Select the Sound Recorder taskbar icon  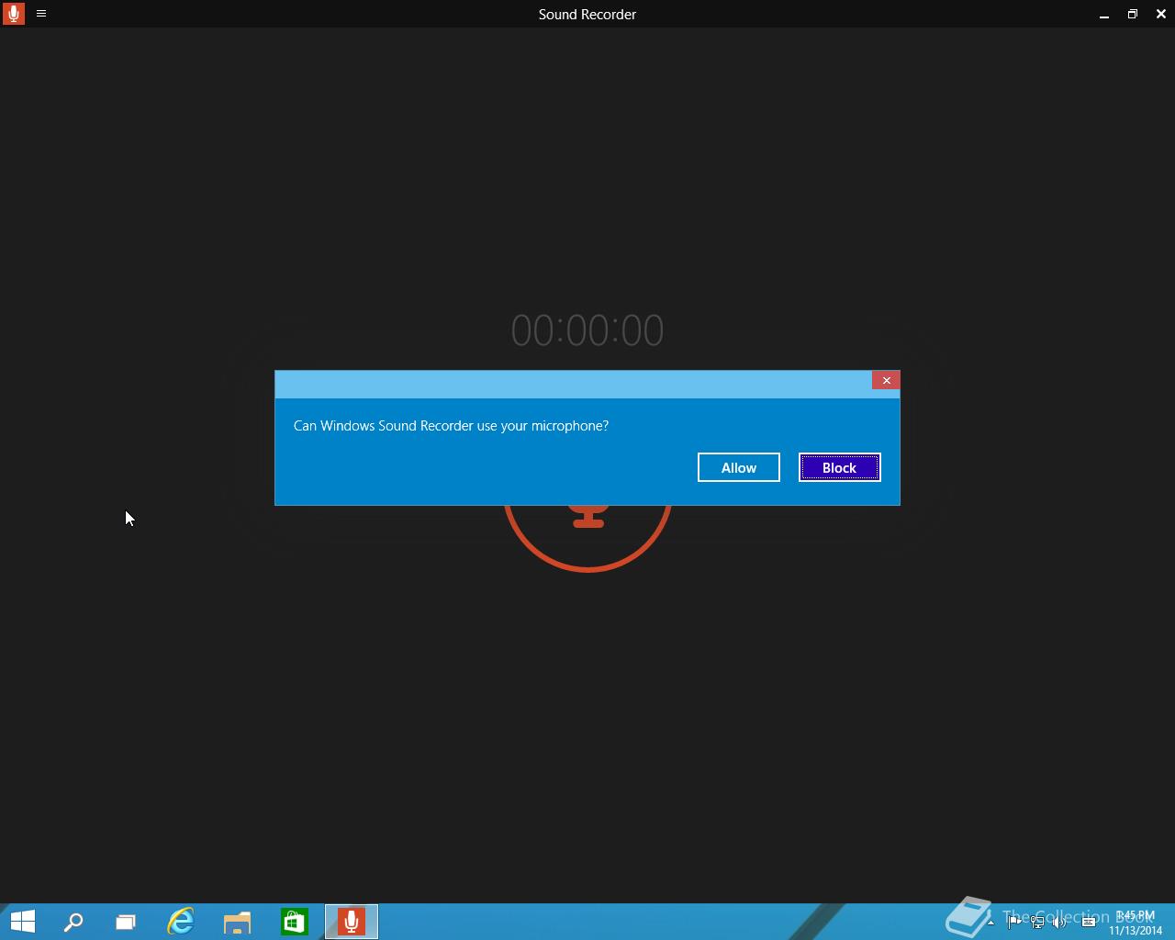[352, 921]
